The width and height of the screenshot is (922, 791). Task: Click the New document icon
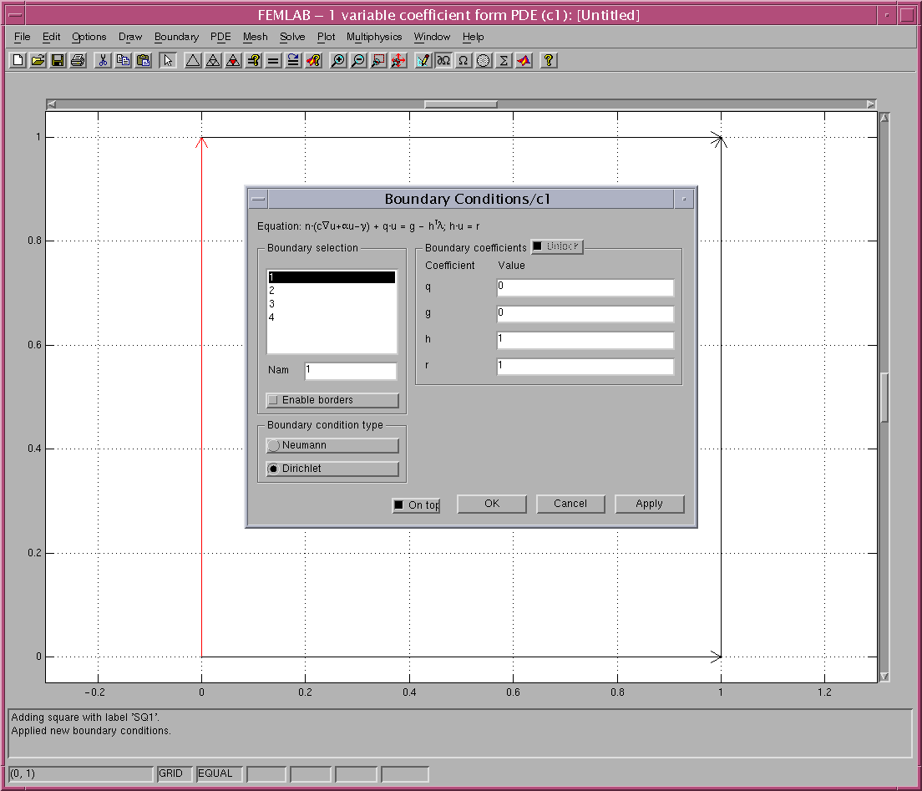pos(18,61)
